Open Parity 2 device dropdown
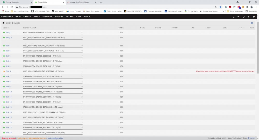Viewport: 259px width, 140px height. click(x=53, y=37)
